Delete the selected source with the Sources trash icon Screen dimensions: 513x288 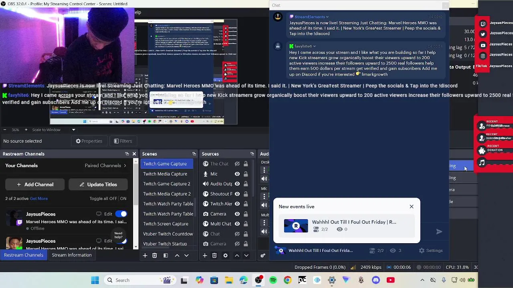click(x=214, y=256)
